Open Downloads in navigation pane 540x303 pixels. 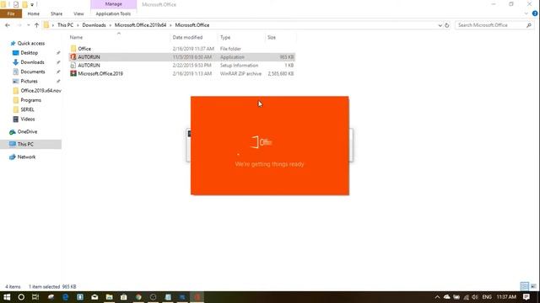click(x=32, y=62)
